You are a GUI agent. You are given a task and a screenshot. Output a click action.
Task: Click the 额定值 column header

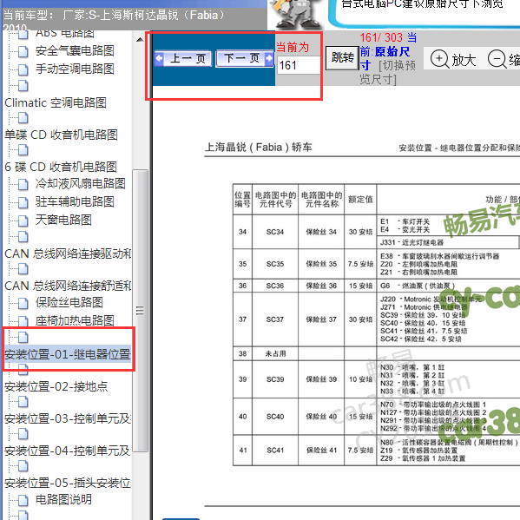(x=360, y=200)
